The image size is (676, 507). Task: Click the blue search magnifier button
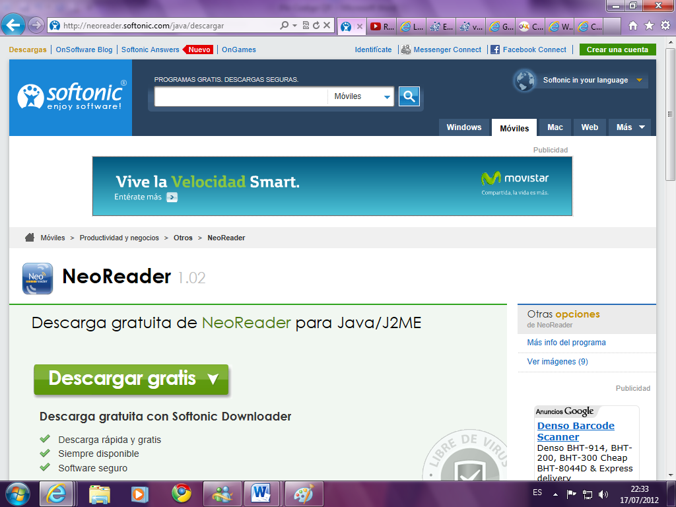pyautogui.click(x=409, y=96)
